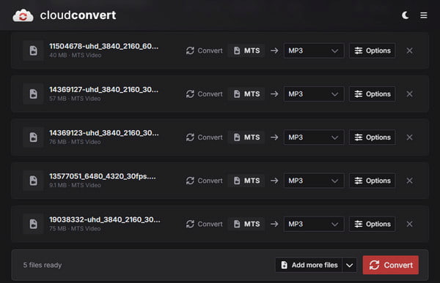Click the '40 MB · MTS Video' label
Screen dimensions: 440x283
[76, 55]
